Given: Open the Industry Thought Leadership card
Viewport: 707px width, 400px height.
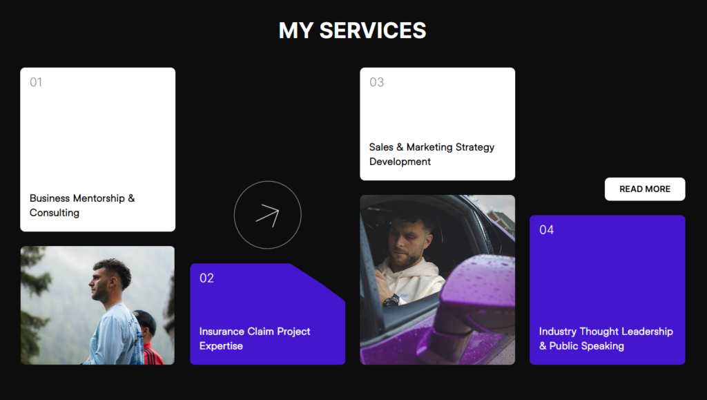Looking at the screenshot, I should click(x=608, y=290).
